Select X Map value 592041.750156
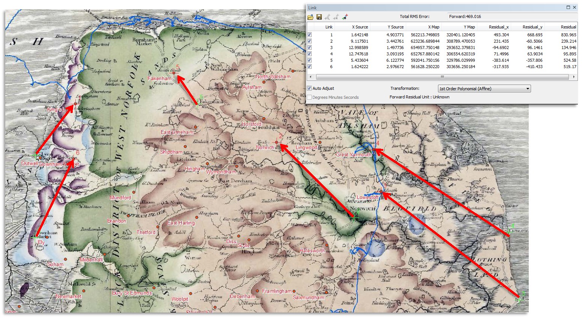The image size is (582, 320). pos(425,60)
